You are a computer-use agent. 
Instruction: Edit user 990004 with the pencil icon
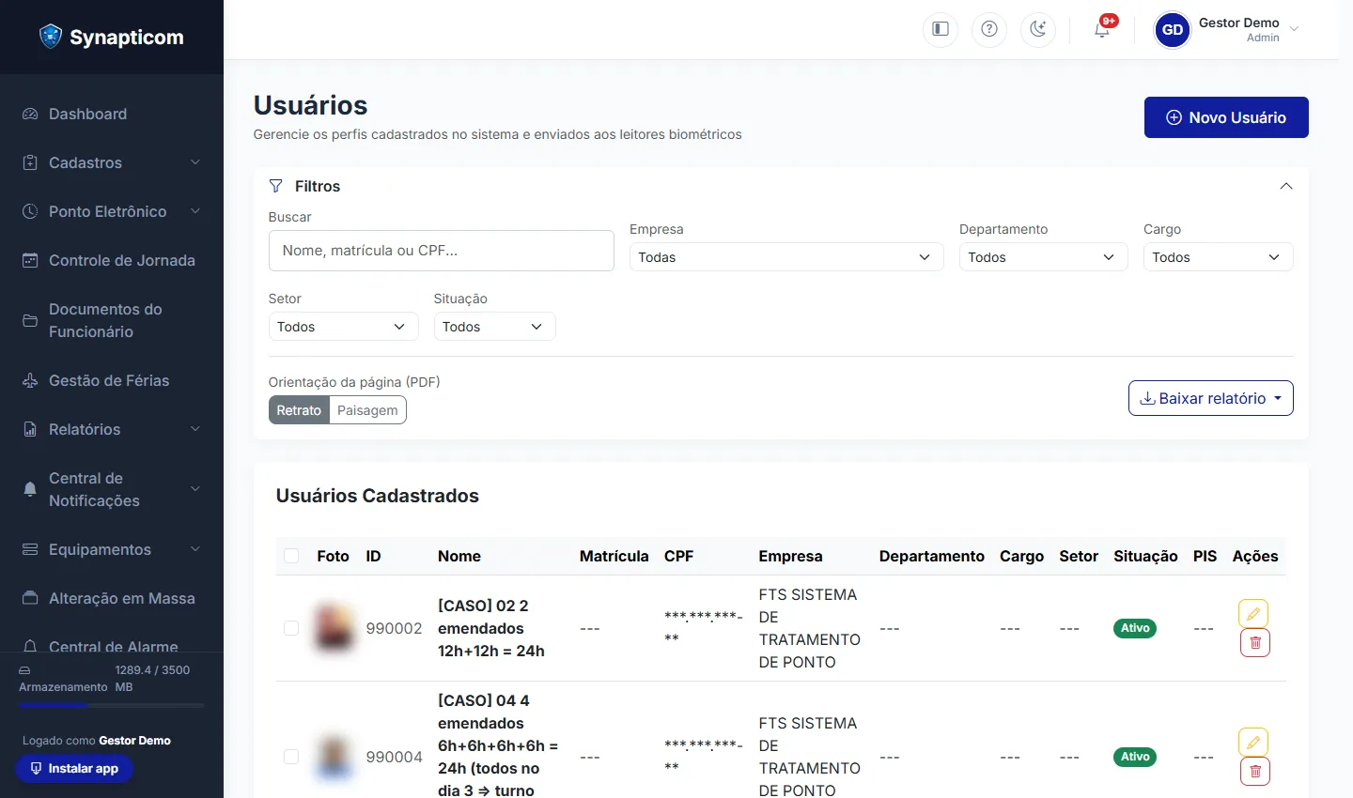tap(1253, 743)
